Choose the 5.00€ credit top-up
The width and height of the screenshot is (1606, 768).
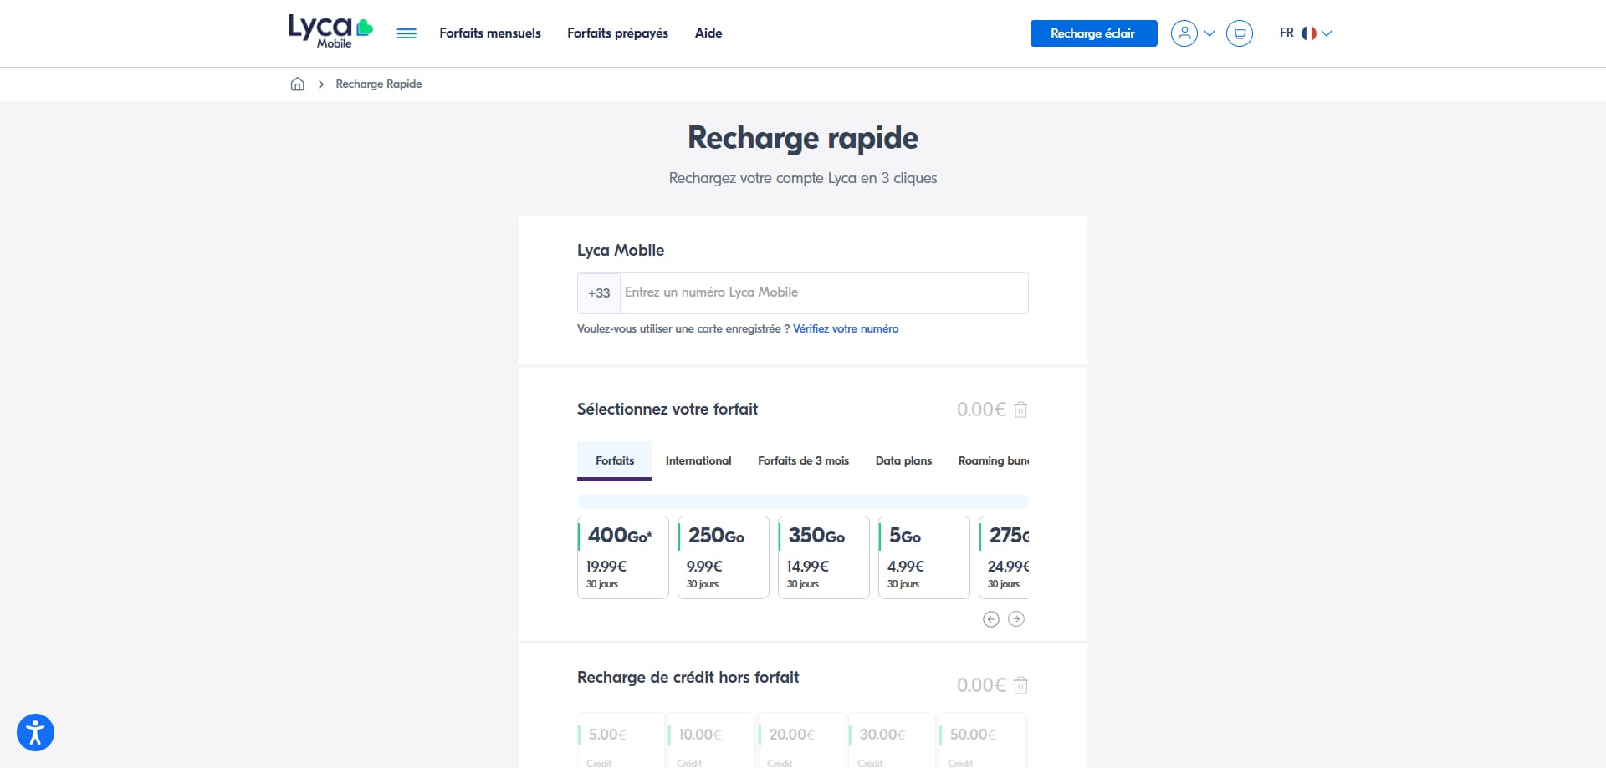pos(621,740)
